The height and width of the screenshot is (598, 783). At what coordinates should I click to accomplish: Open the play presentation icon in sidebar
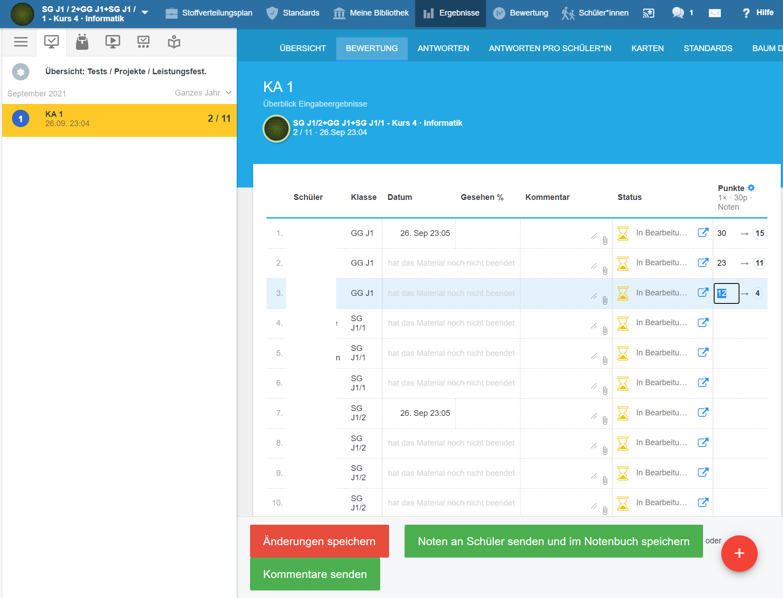(x=112, y=42)
